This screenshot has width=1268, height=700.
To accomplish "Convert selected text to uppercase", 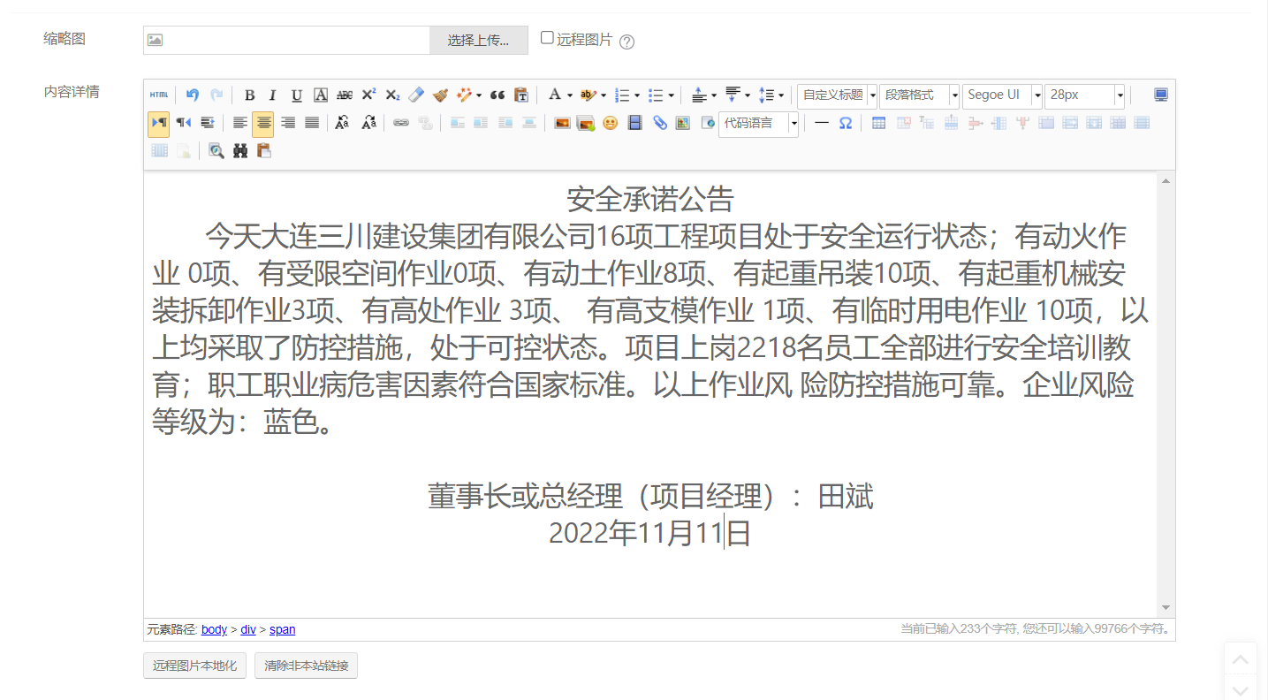I will 343,123.
